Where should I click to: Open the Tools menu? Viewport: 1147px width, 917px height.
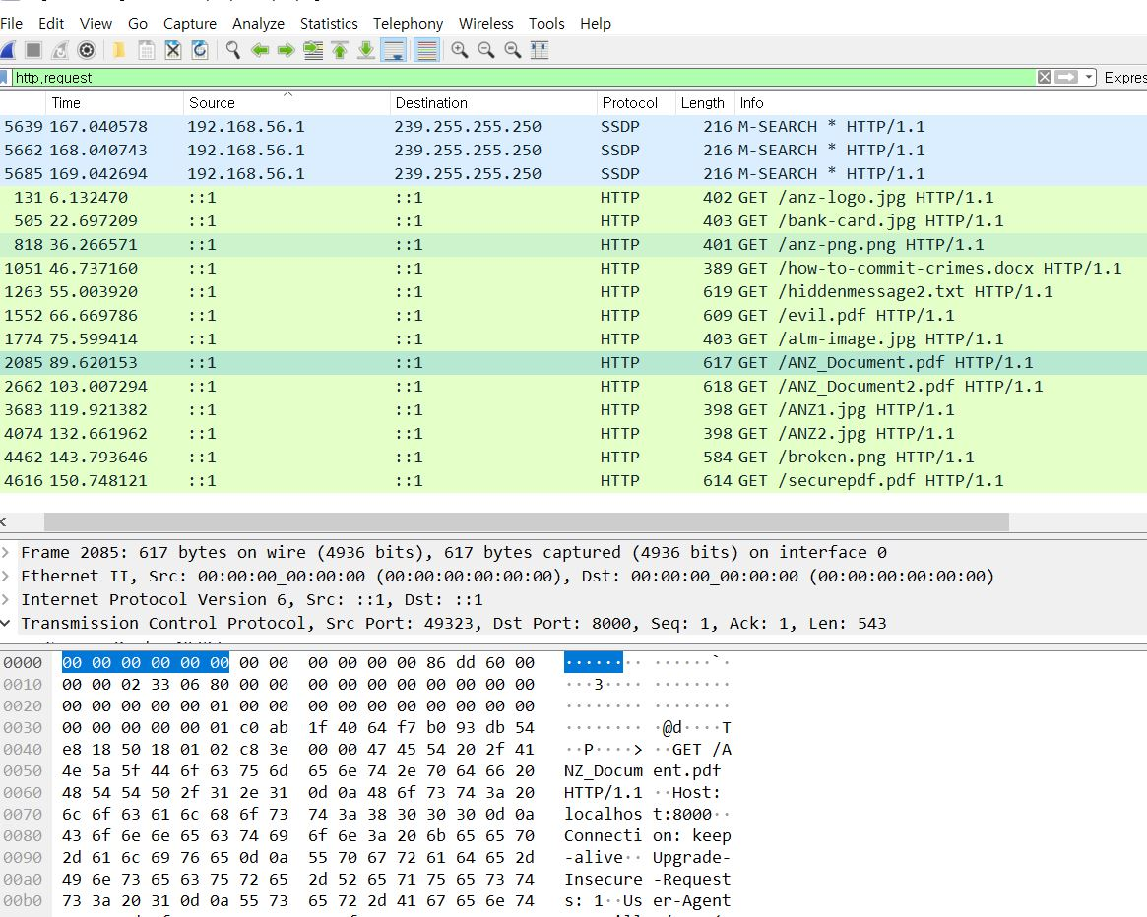546,24
